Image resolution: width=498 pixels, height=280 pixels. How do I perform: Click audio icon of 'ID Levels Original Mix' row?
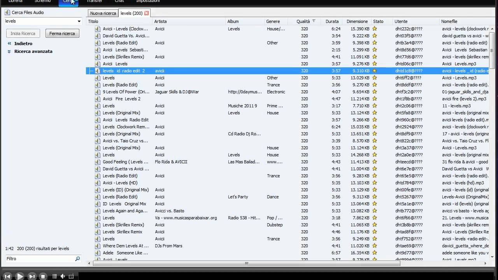pyautogui.click(x=98, y=204)
